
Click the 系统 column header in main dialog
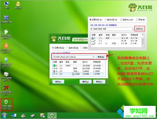click(x=67, y=62)
